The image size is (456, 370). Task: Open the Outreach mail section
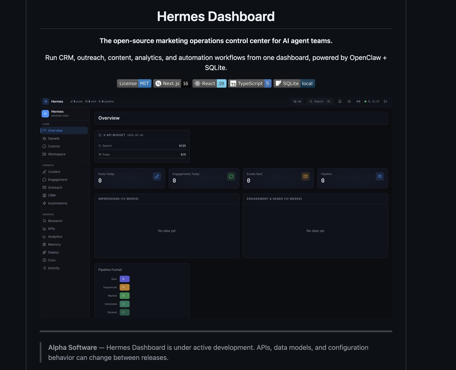[x=54, y=187]
